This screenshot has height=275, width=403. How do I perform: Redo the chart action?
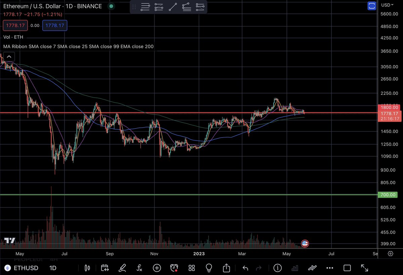click(x=259, y=268)
